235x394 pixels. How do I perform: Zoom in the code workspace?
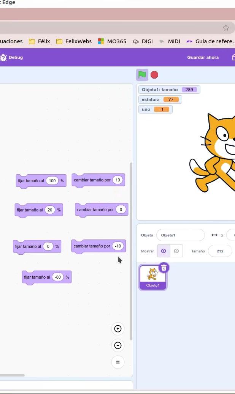pos(118,329)
